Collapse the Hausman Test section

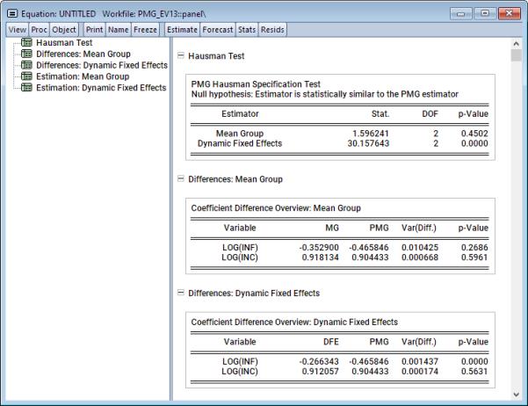pos(181,55)
